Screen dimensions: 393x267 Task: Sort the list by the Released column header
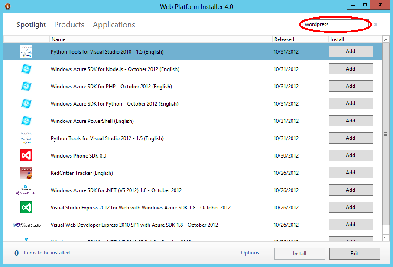click(x=300, y=39)
